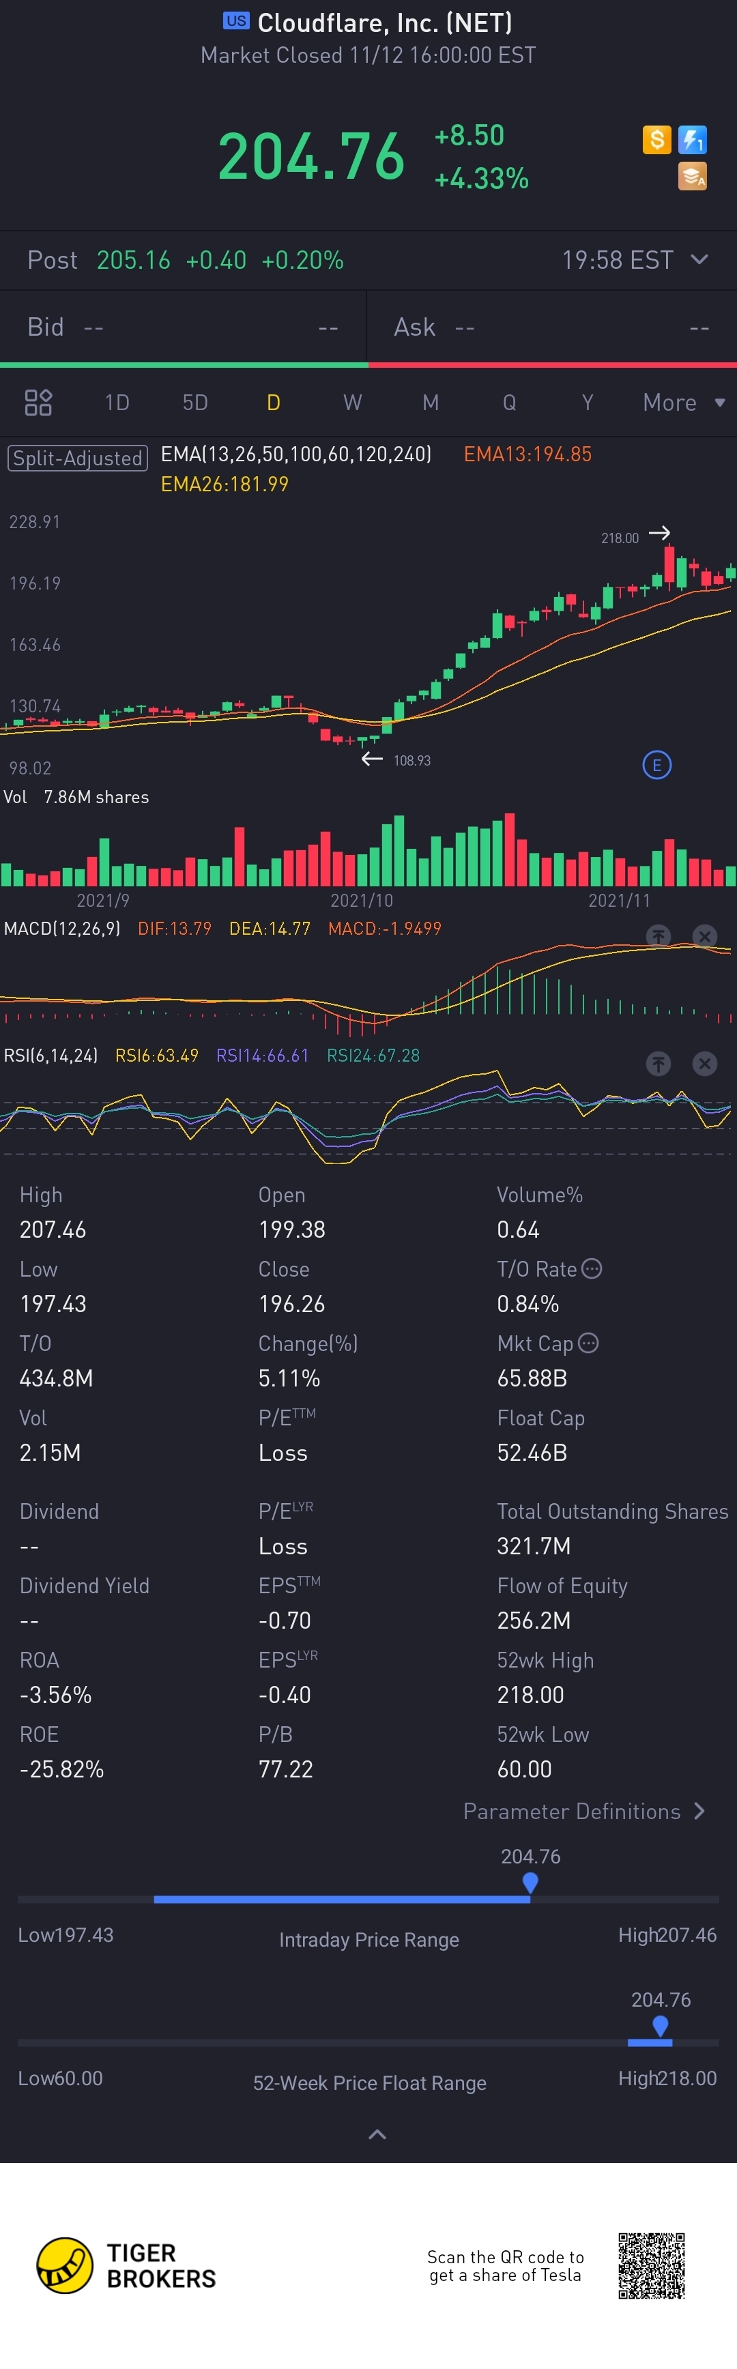Open the Mkt Cap info icon
This screenshot has height=2369, width=737.
pos(588,1343)
